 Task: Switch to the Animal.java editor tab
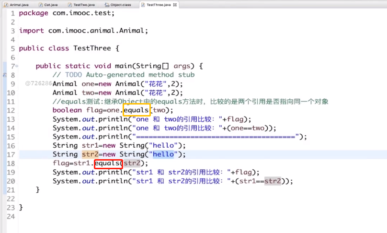click(x=16, y=5)
